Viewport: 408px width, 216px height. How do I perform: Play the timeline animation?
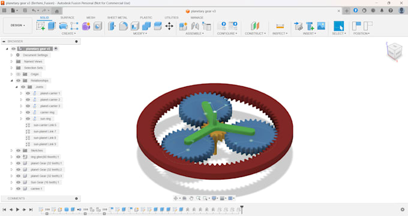point(17,209)
